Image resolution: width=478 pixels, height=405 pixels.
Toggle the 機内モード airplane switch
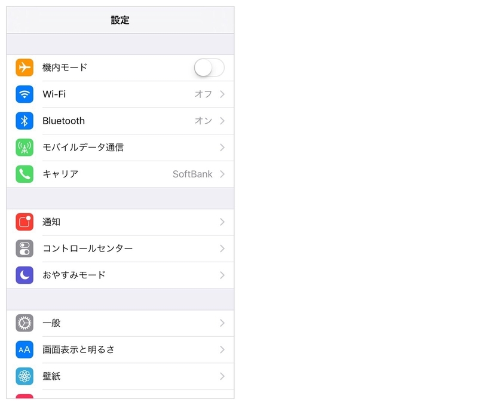[209, 67]
